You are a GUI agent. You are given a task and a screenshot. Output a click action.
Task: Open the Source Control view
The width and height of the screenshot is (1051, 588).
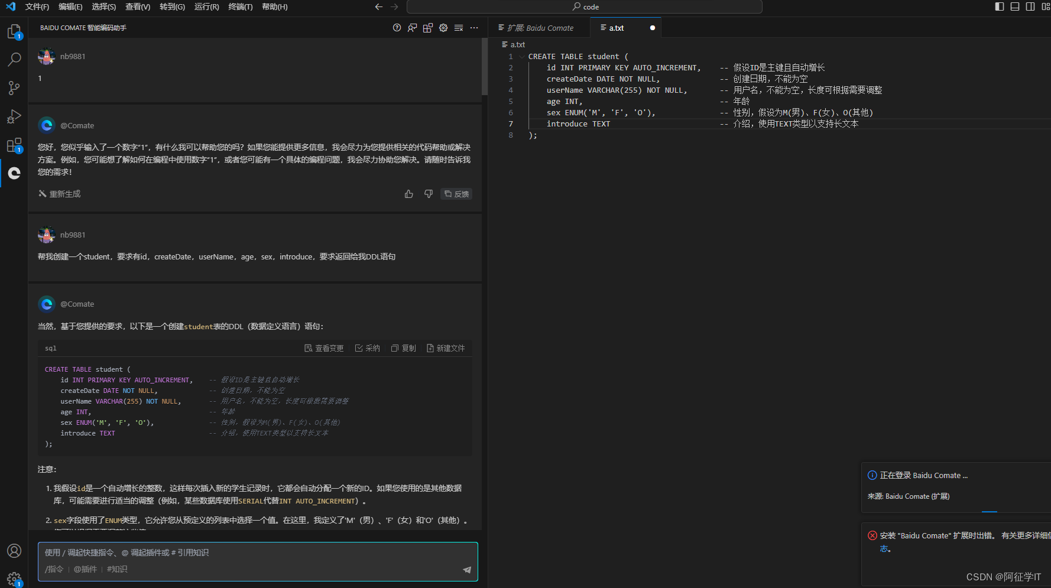[x=14, y=88]
